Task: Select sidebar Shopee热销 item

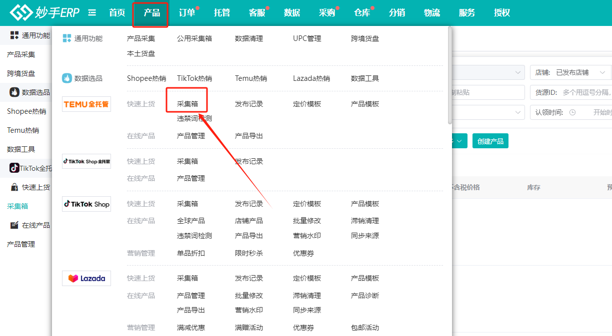Action: (x=26, y=111)
